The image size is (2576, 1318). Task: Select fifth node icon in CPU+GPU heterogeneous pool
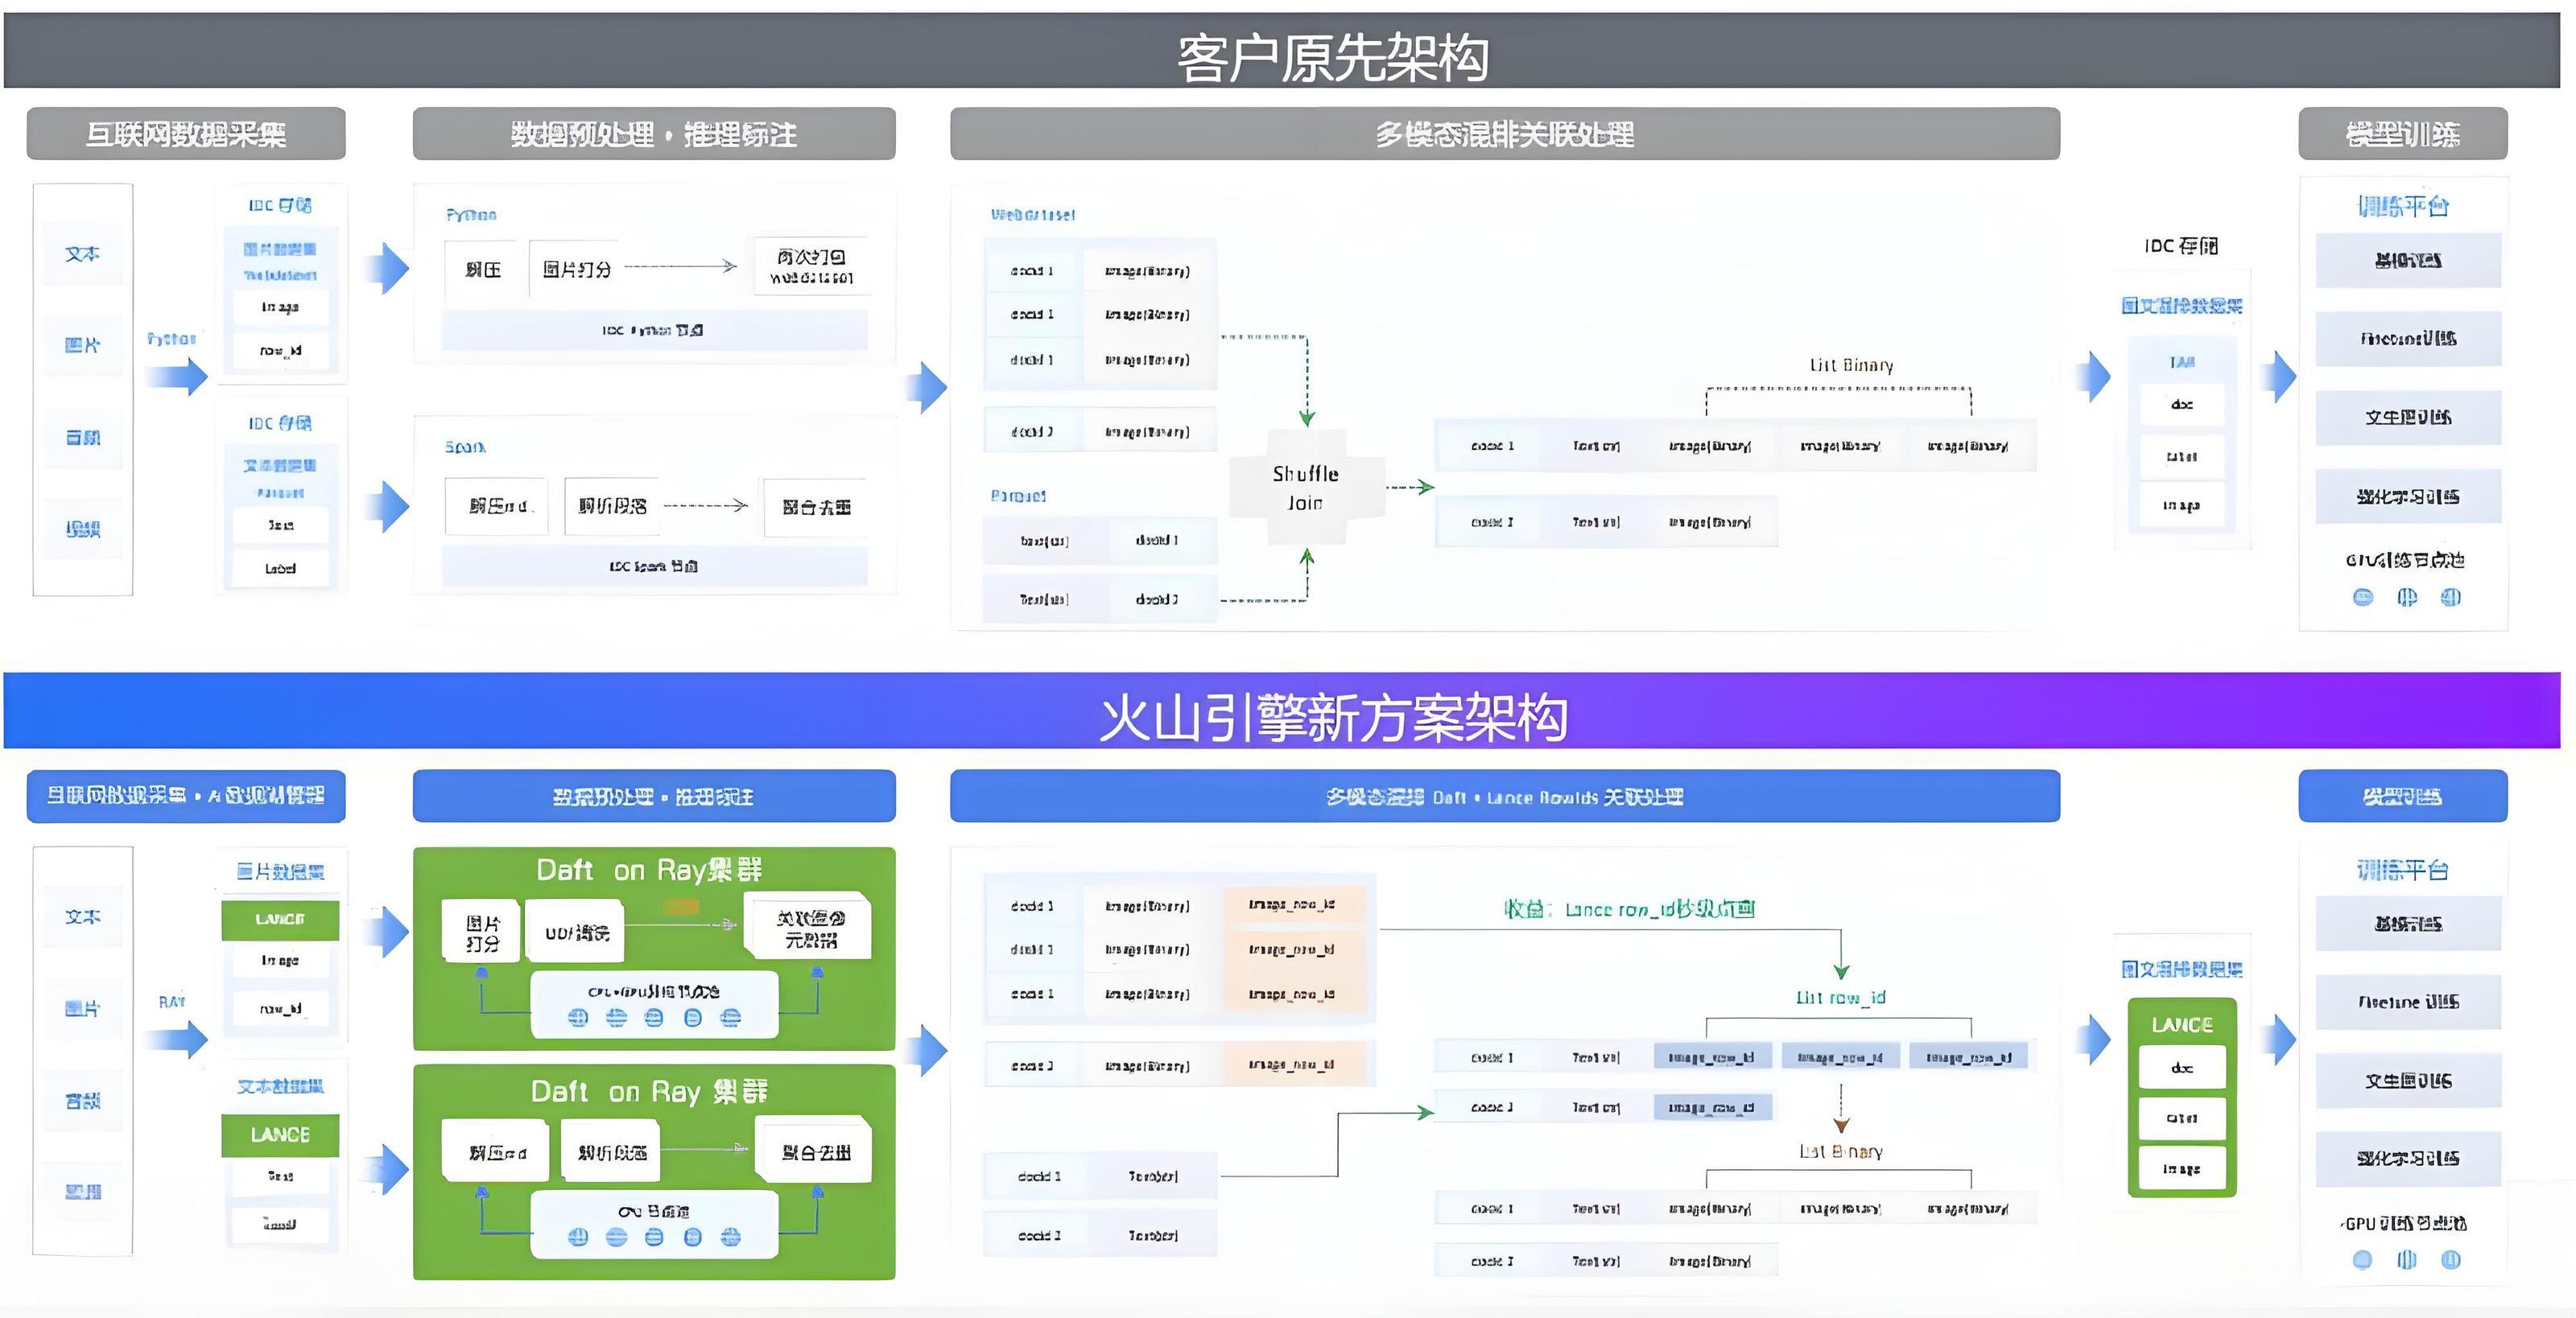point(731,1018)
